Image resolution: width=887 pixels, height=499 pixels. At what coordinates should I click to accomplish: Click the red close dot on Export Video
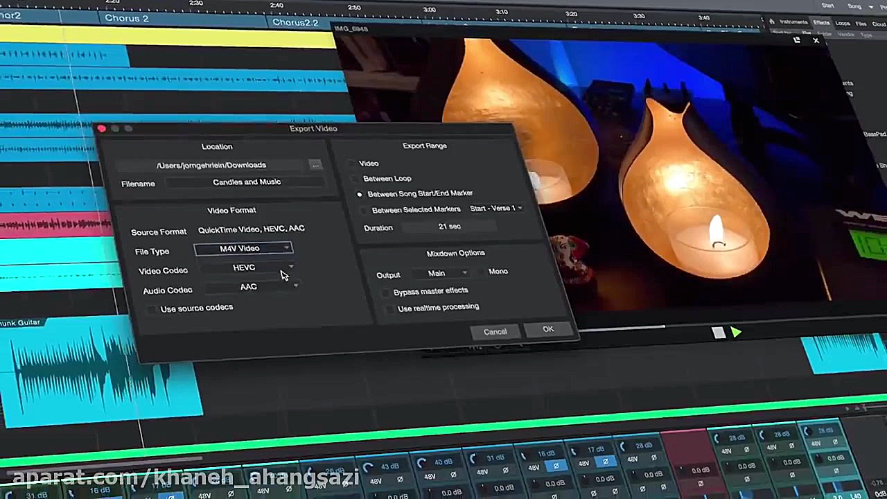(x=102, y=129)
